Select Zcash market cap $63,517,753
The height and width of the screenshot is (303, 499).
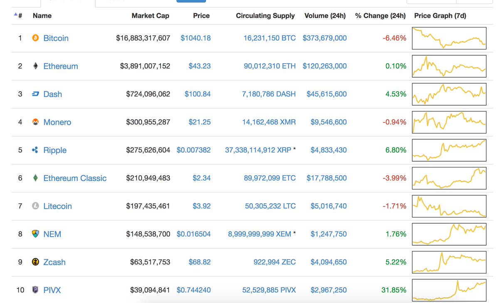[150, 262]
